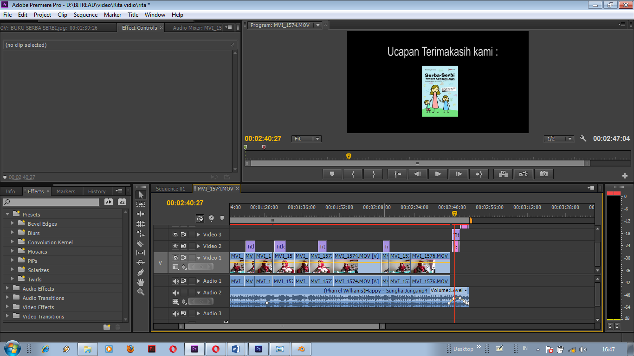This screenshot has height=356, width=634.
Task: Toggle the timeline Snap button
Action: point(200,218)
